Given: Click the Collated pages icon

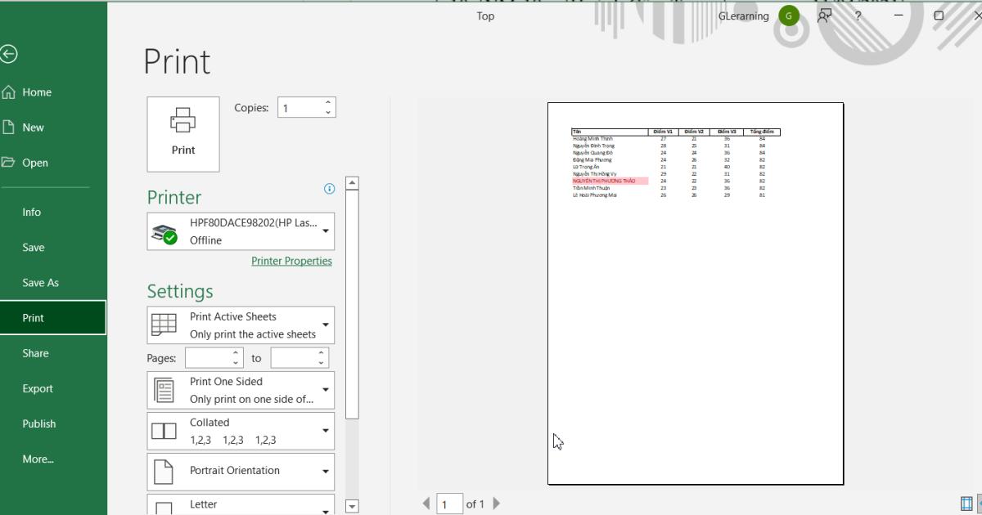Looking at the screenshot, I should pos(164,431).
